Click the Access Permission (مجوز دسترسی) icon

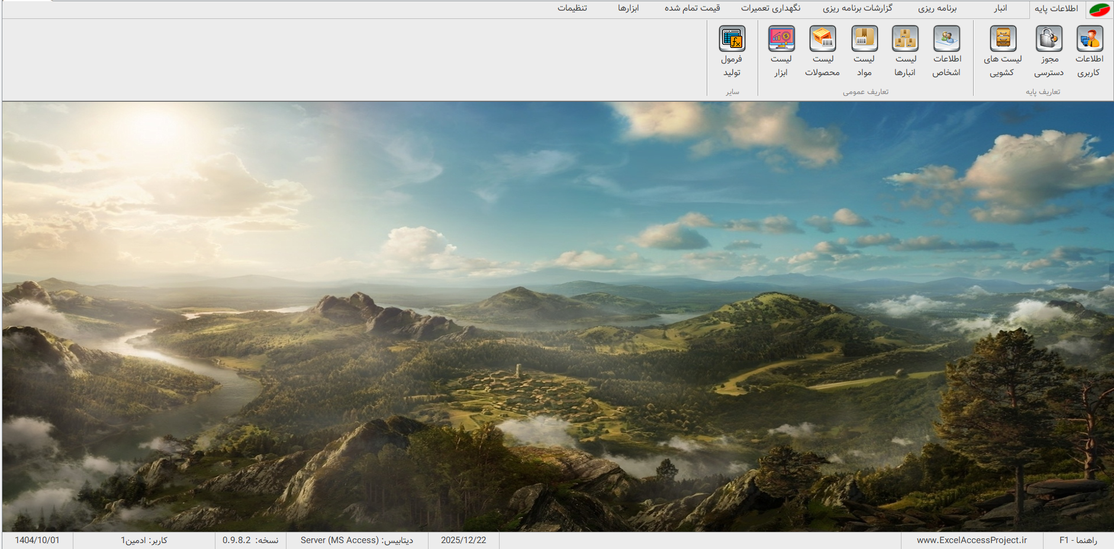coord(1048,39)
